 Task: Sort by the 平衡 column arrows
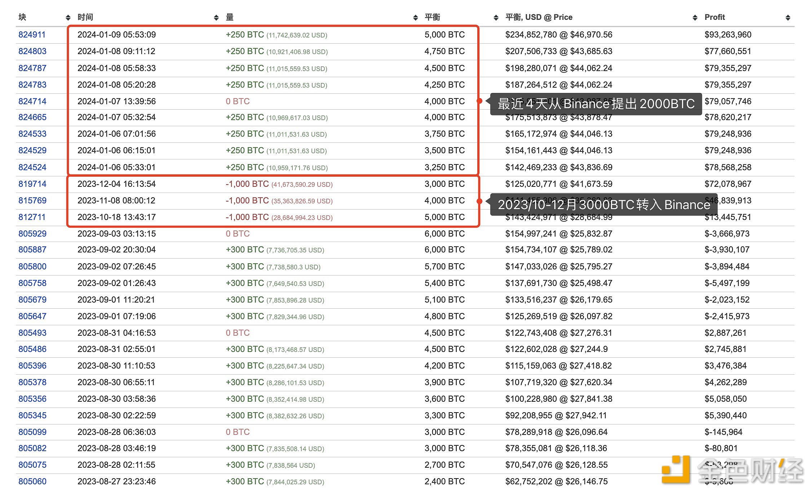coord(496,18)
